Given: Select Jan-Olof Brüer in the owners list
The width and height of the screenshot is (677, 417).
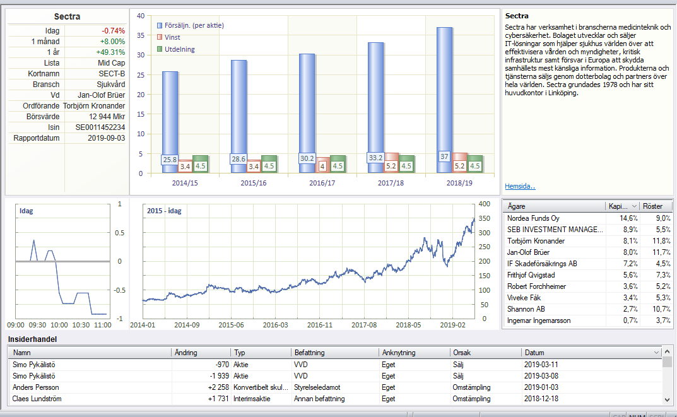Looking at the screenshot, I should [587, 252].
